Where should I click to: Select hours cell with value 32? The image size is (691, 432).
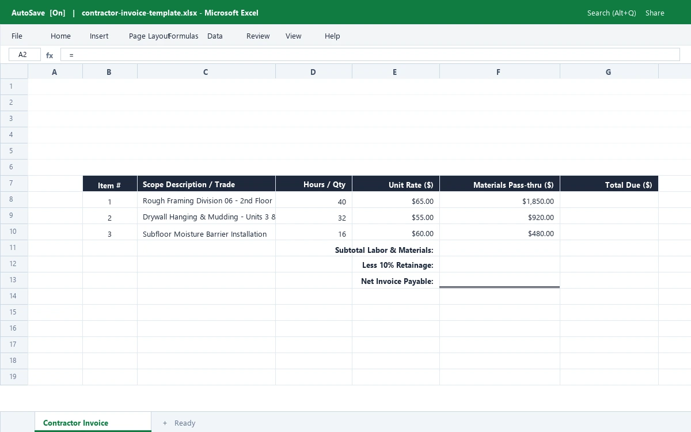pyautogui.click(x=313, y=216)
